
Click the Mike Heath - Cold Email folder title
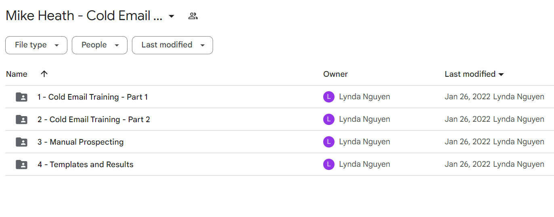tap(84, 16)
